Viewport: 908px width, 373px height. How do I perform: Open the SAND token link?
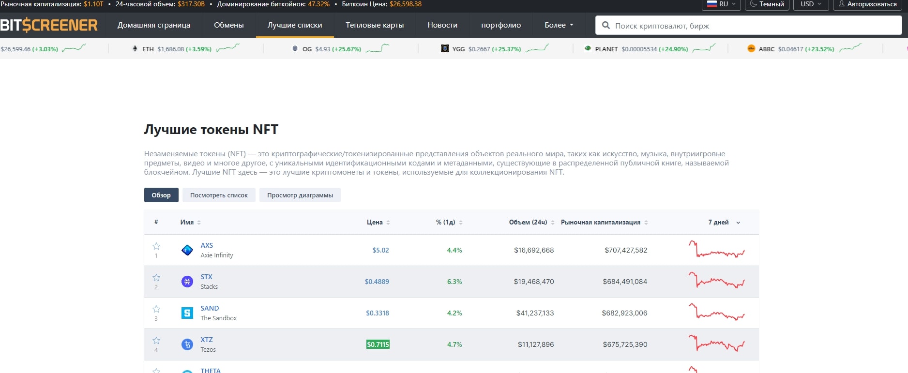(x=210, y=308)
